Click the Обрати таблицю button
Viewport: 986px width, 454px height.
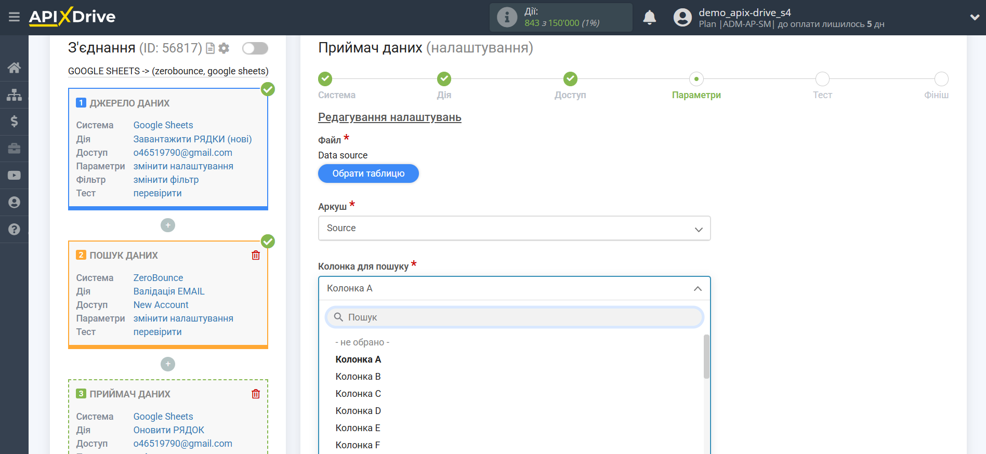coord(368,173)
